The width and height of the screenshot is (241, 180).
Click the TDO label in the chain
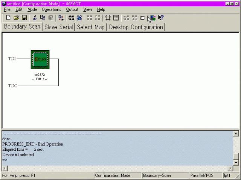[13, 85]
